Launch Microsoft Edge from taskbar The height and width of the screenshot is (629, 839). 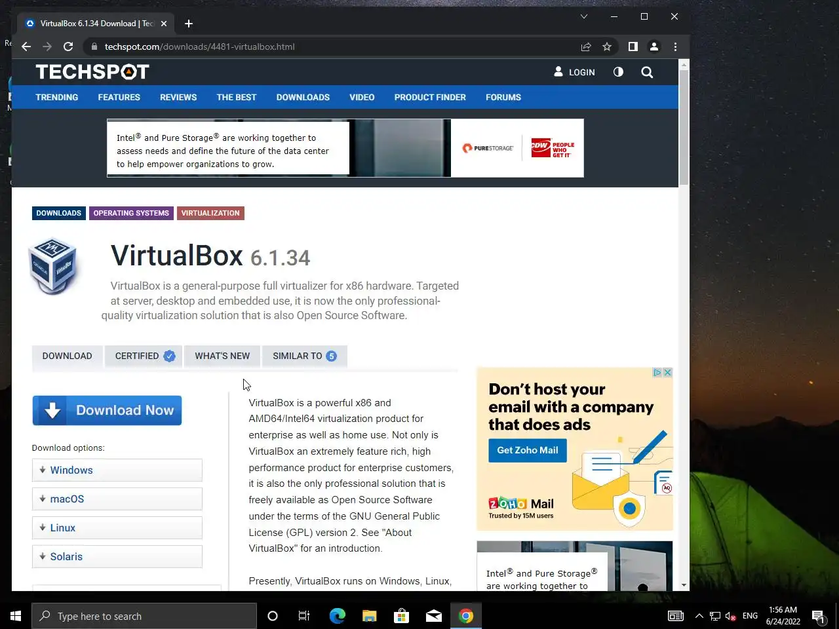coord(337,616)
